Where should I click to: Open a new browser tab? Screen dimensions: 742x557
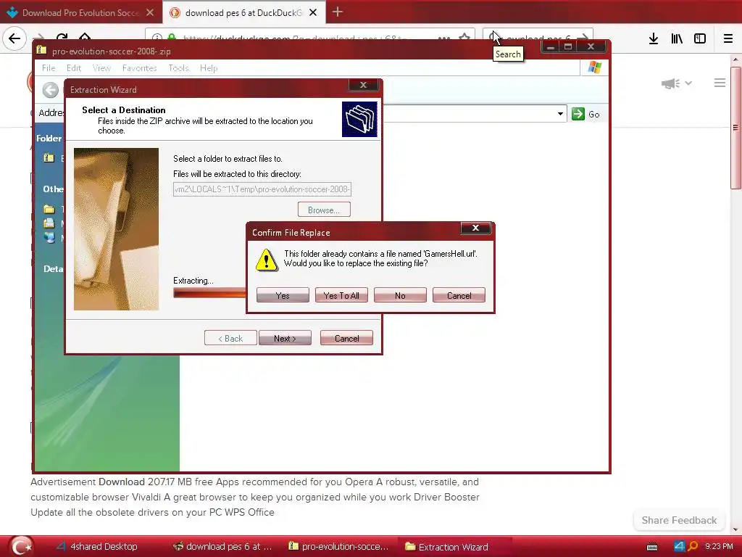pyautogui.click(x=338, y=12)
